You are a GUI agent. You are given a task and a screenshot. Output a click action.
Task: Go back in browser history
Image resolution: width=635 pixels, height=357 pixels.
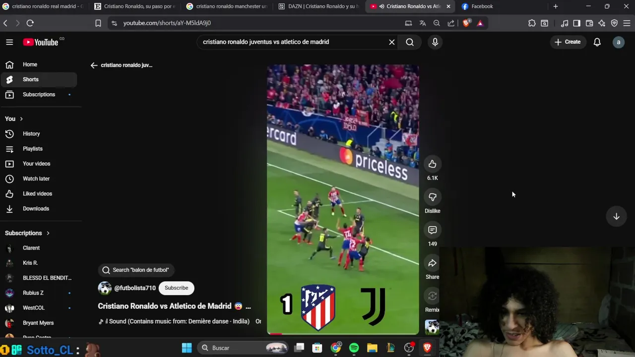coord(5,23)
